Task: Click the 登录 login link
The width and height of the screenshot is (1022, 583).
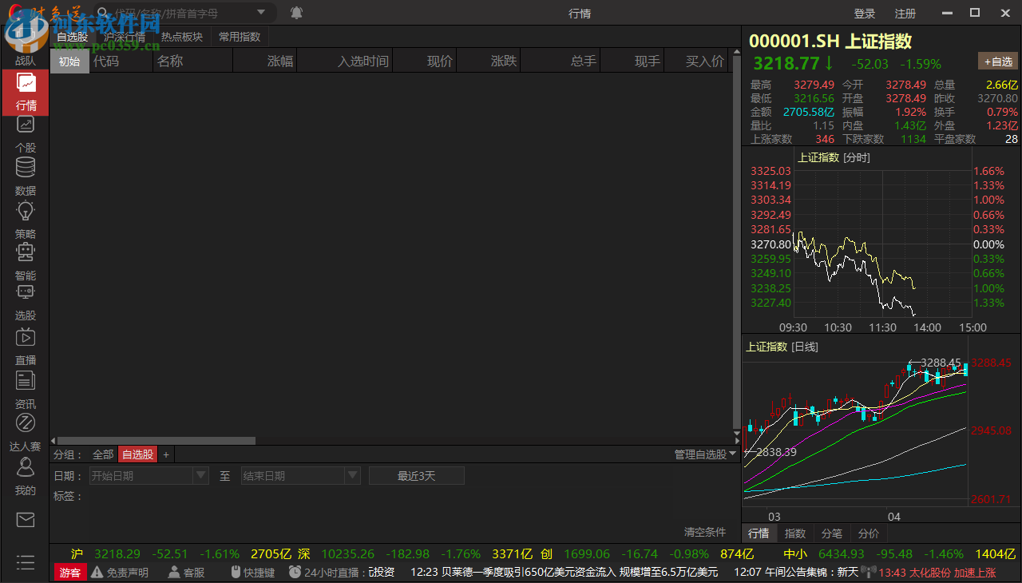Action: pyautogui.click(x=865, y=14)
